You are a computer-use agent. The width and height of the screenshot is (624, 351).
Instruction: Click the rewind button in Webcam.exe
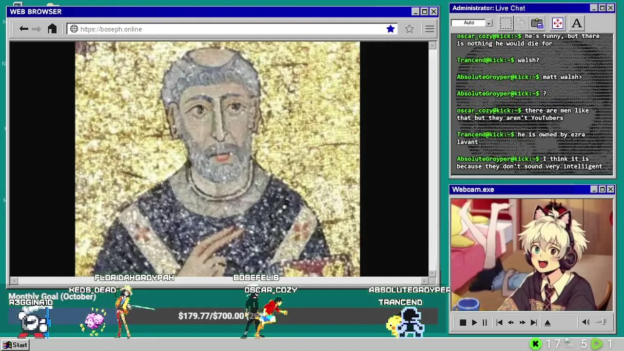(510, 322)
